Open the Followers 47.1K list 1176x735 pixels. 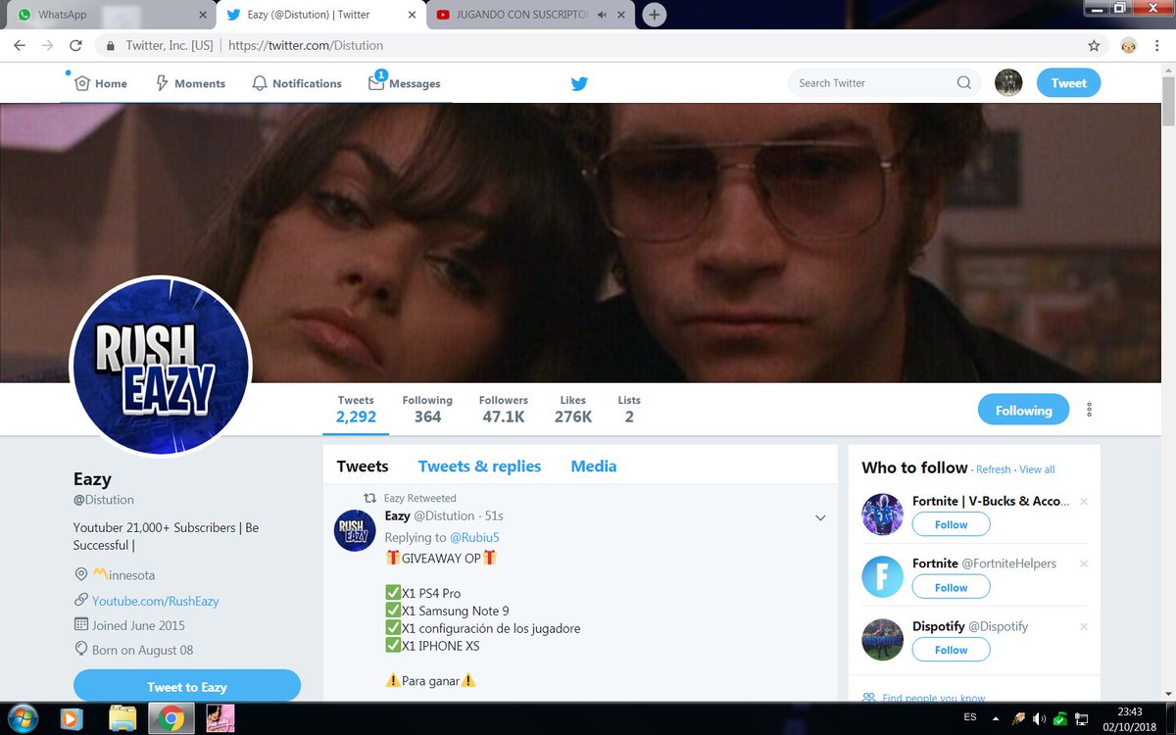tap(503, 410)
